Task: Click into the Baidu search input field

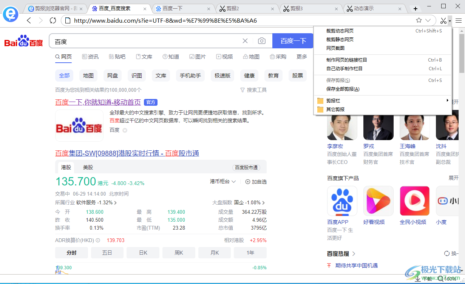Action: (x=145, y=41)
